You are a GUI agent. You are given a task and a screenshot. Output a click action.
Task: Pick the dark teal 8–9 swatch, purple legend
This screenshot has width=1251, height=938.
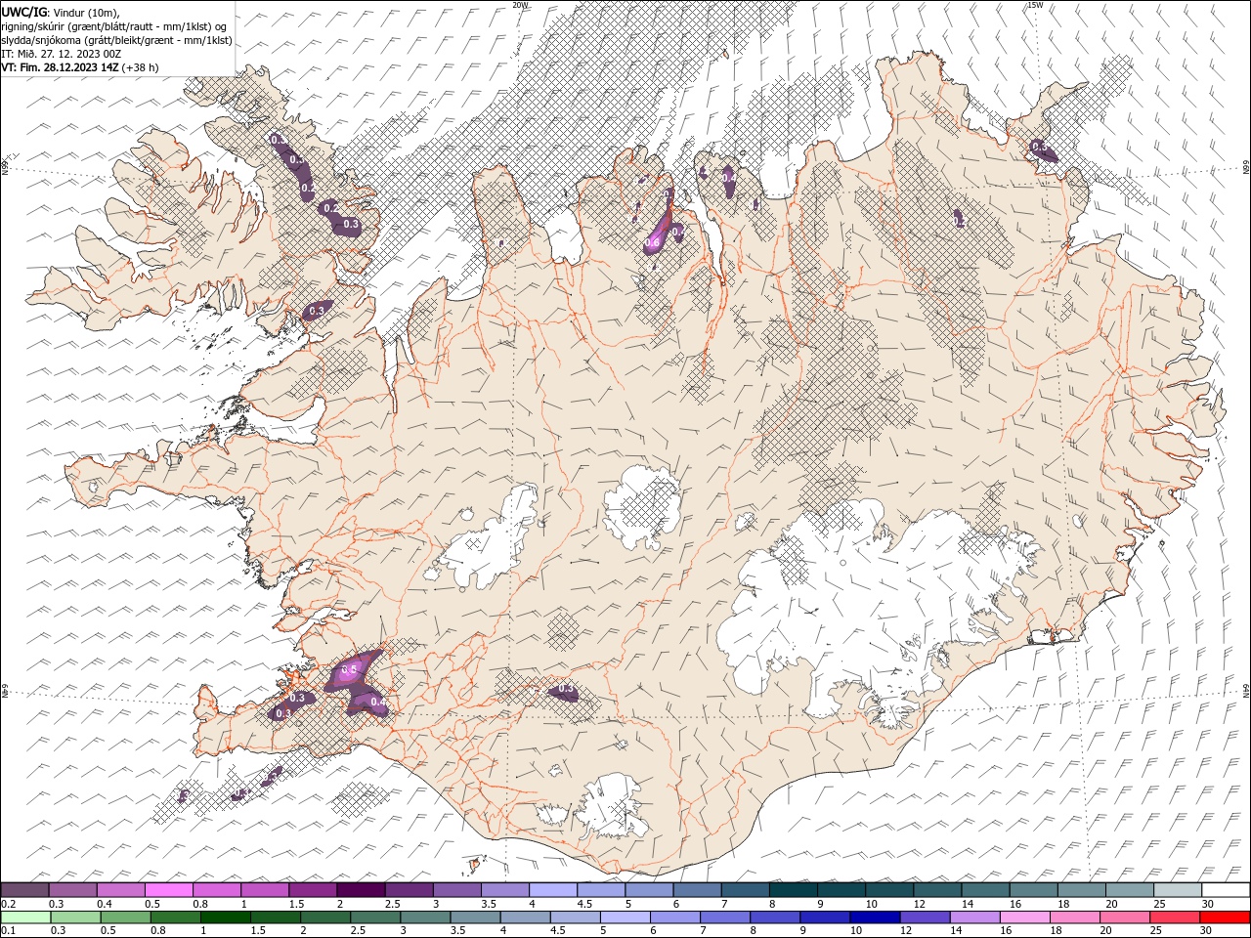point(793,890)
